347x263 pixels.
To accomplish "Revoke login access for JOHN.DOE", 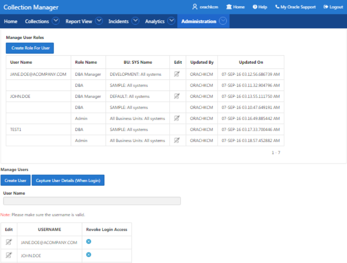I will tap(88, 255).
